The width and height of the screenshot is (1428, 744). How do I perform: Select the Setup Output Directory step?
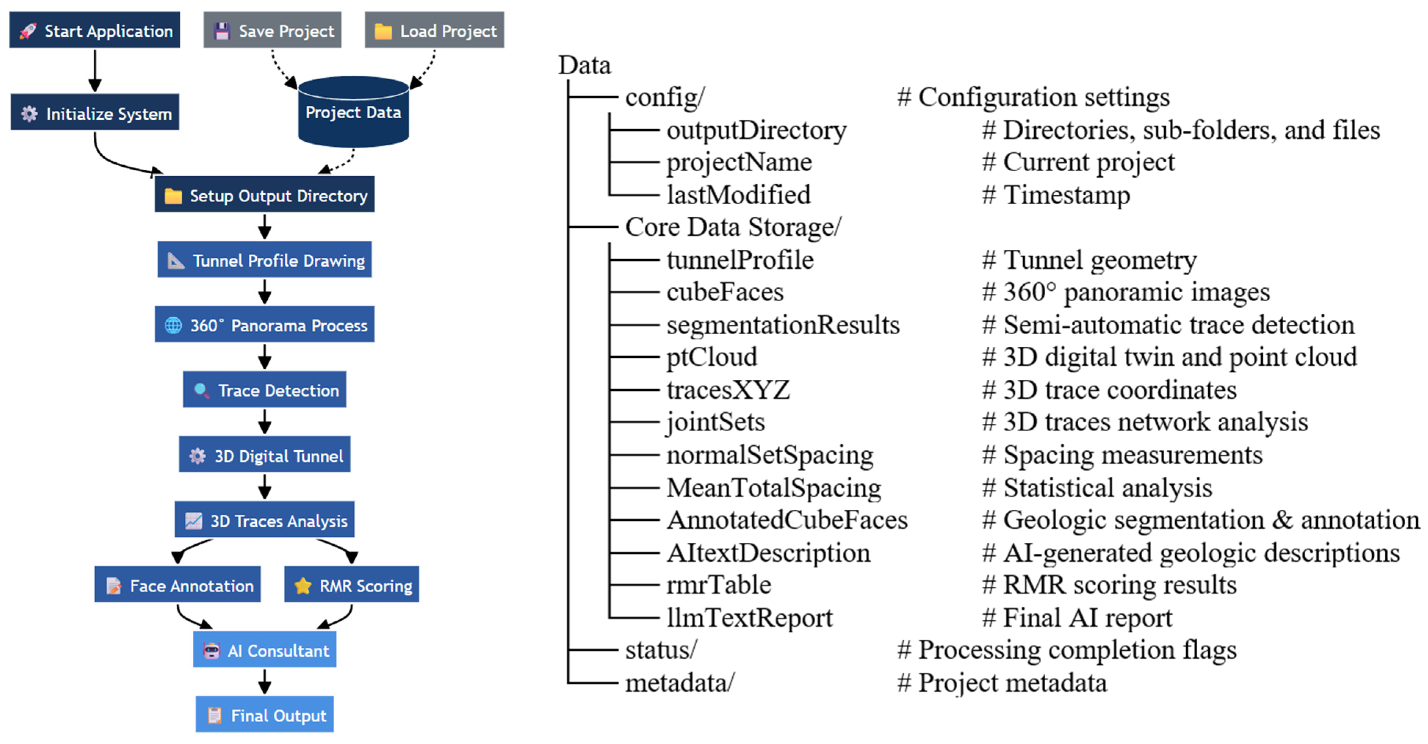[264, 195]
